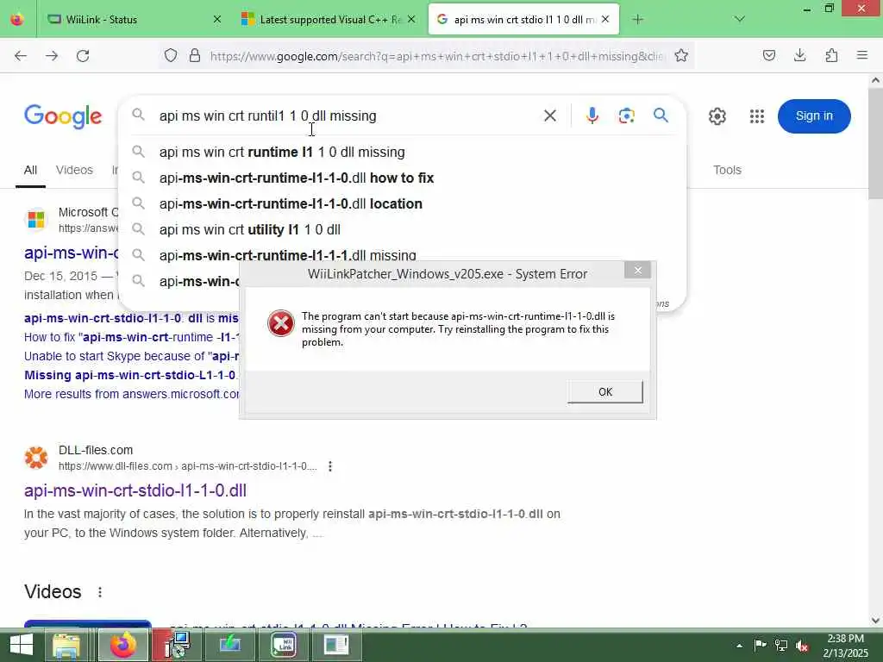The image size is (883, 662).
Task: Click the Firefox URL address bar
Action: 437,56
